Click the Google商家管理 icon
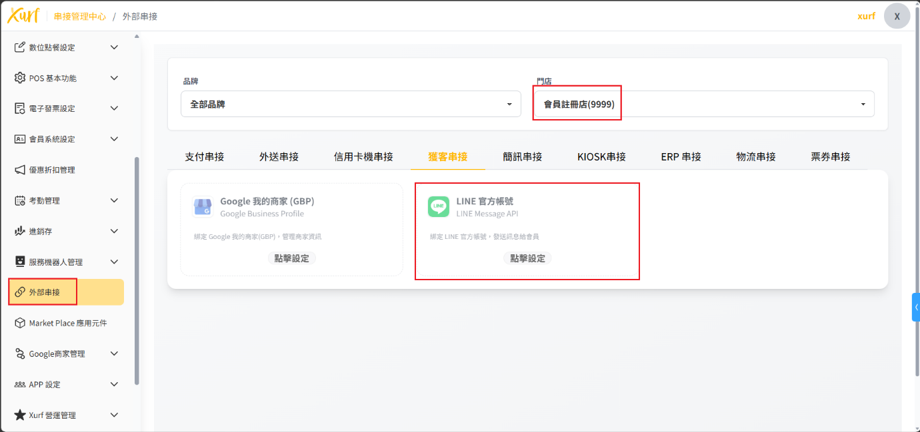Viewport: 920px width, 432px height. 20,353
